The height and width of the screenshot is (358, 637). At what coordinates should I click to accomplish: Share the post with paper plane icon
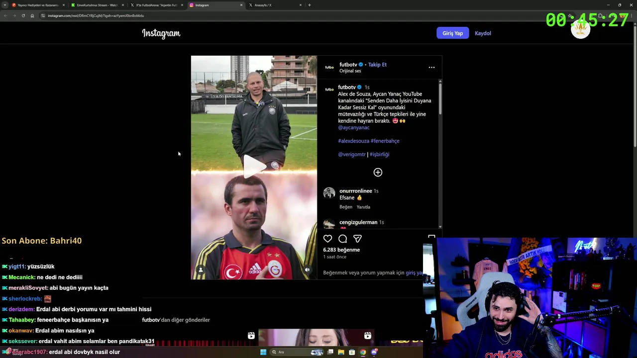click(x=357, y=239)
